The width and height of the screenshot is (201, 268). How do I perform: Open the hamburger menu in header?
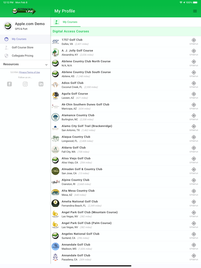pyautogui.click(x=195, y=11)
